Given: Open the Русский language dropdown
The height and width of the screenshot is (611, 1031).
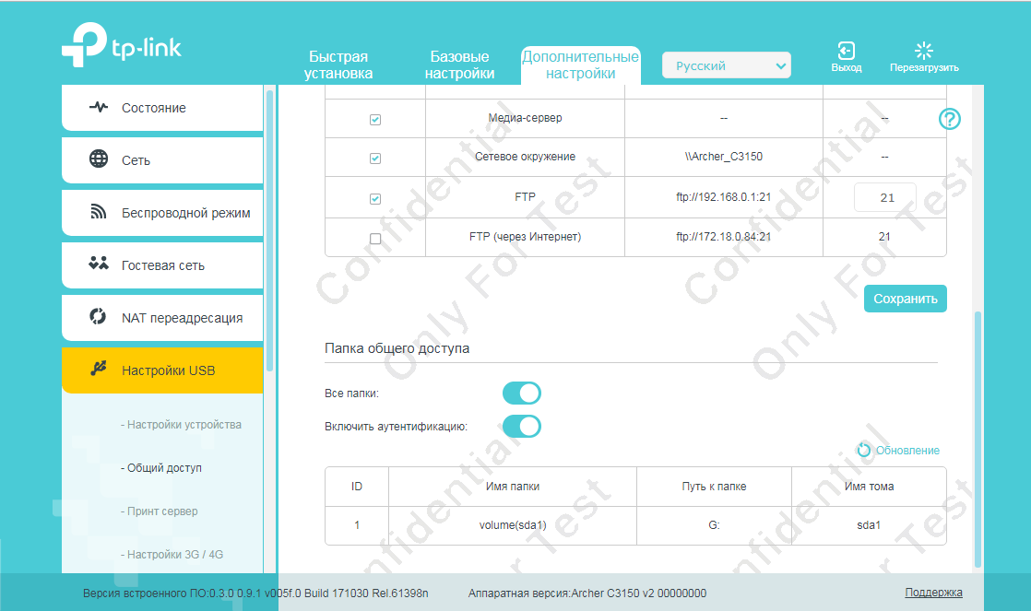Looking at the screenshot, I should point(726,65).
